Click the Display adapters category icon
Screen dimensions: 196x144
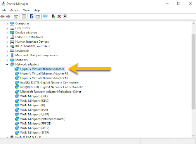(x=12, y=33)
